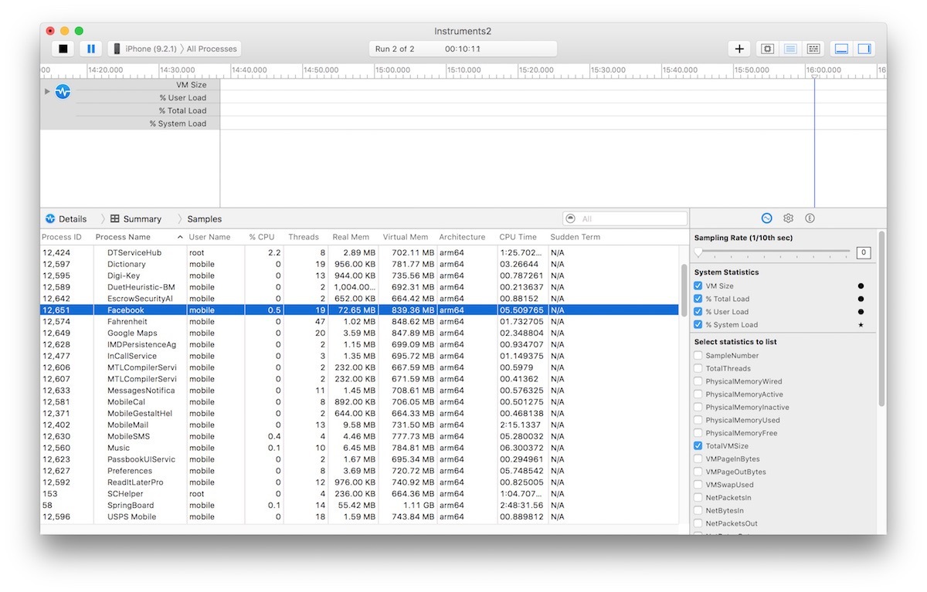Viewport: 927px width, 592px height.
Task: Click the Run 2 of 2 status display
Action: [463, 49]
